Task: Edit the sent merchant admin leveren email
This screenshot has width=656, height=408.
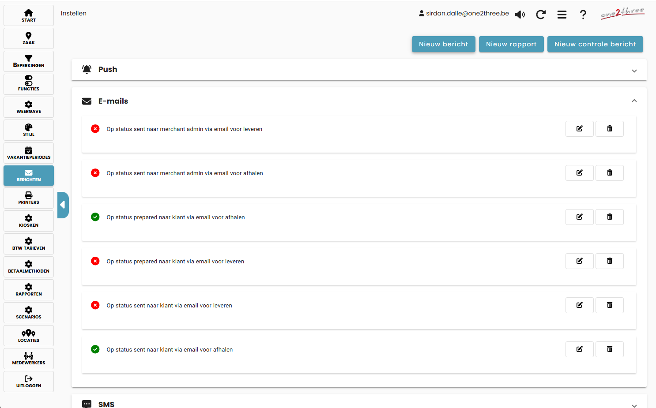Action: pos(579,129)
